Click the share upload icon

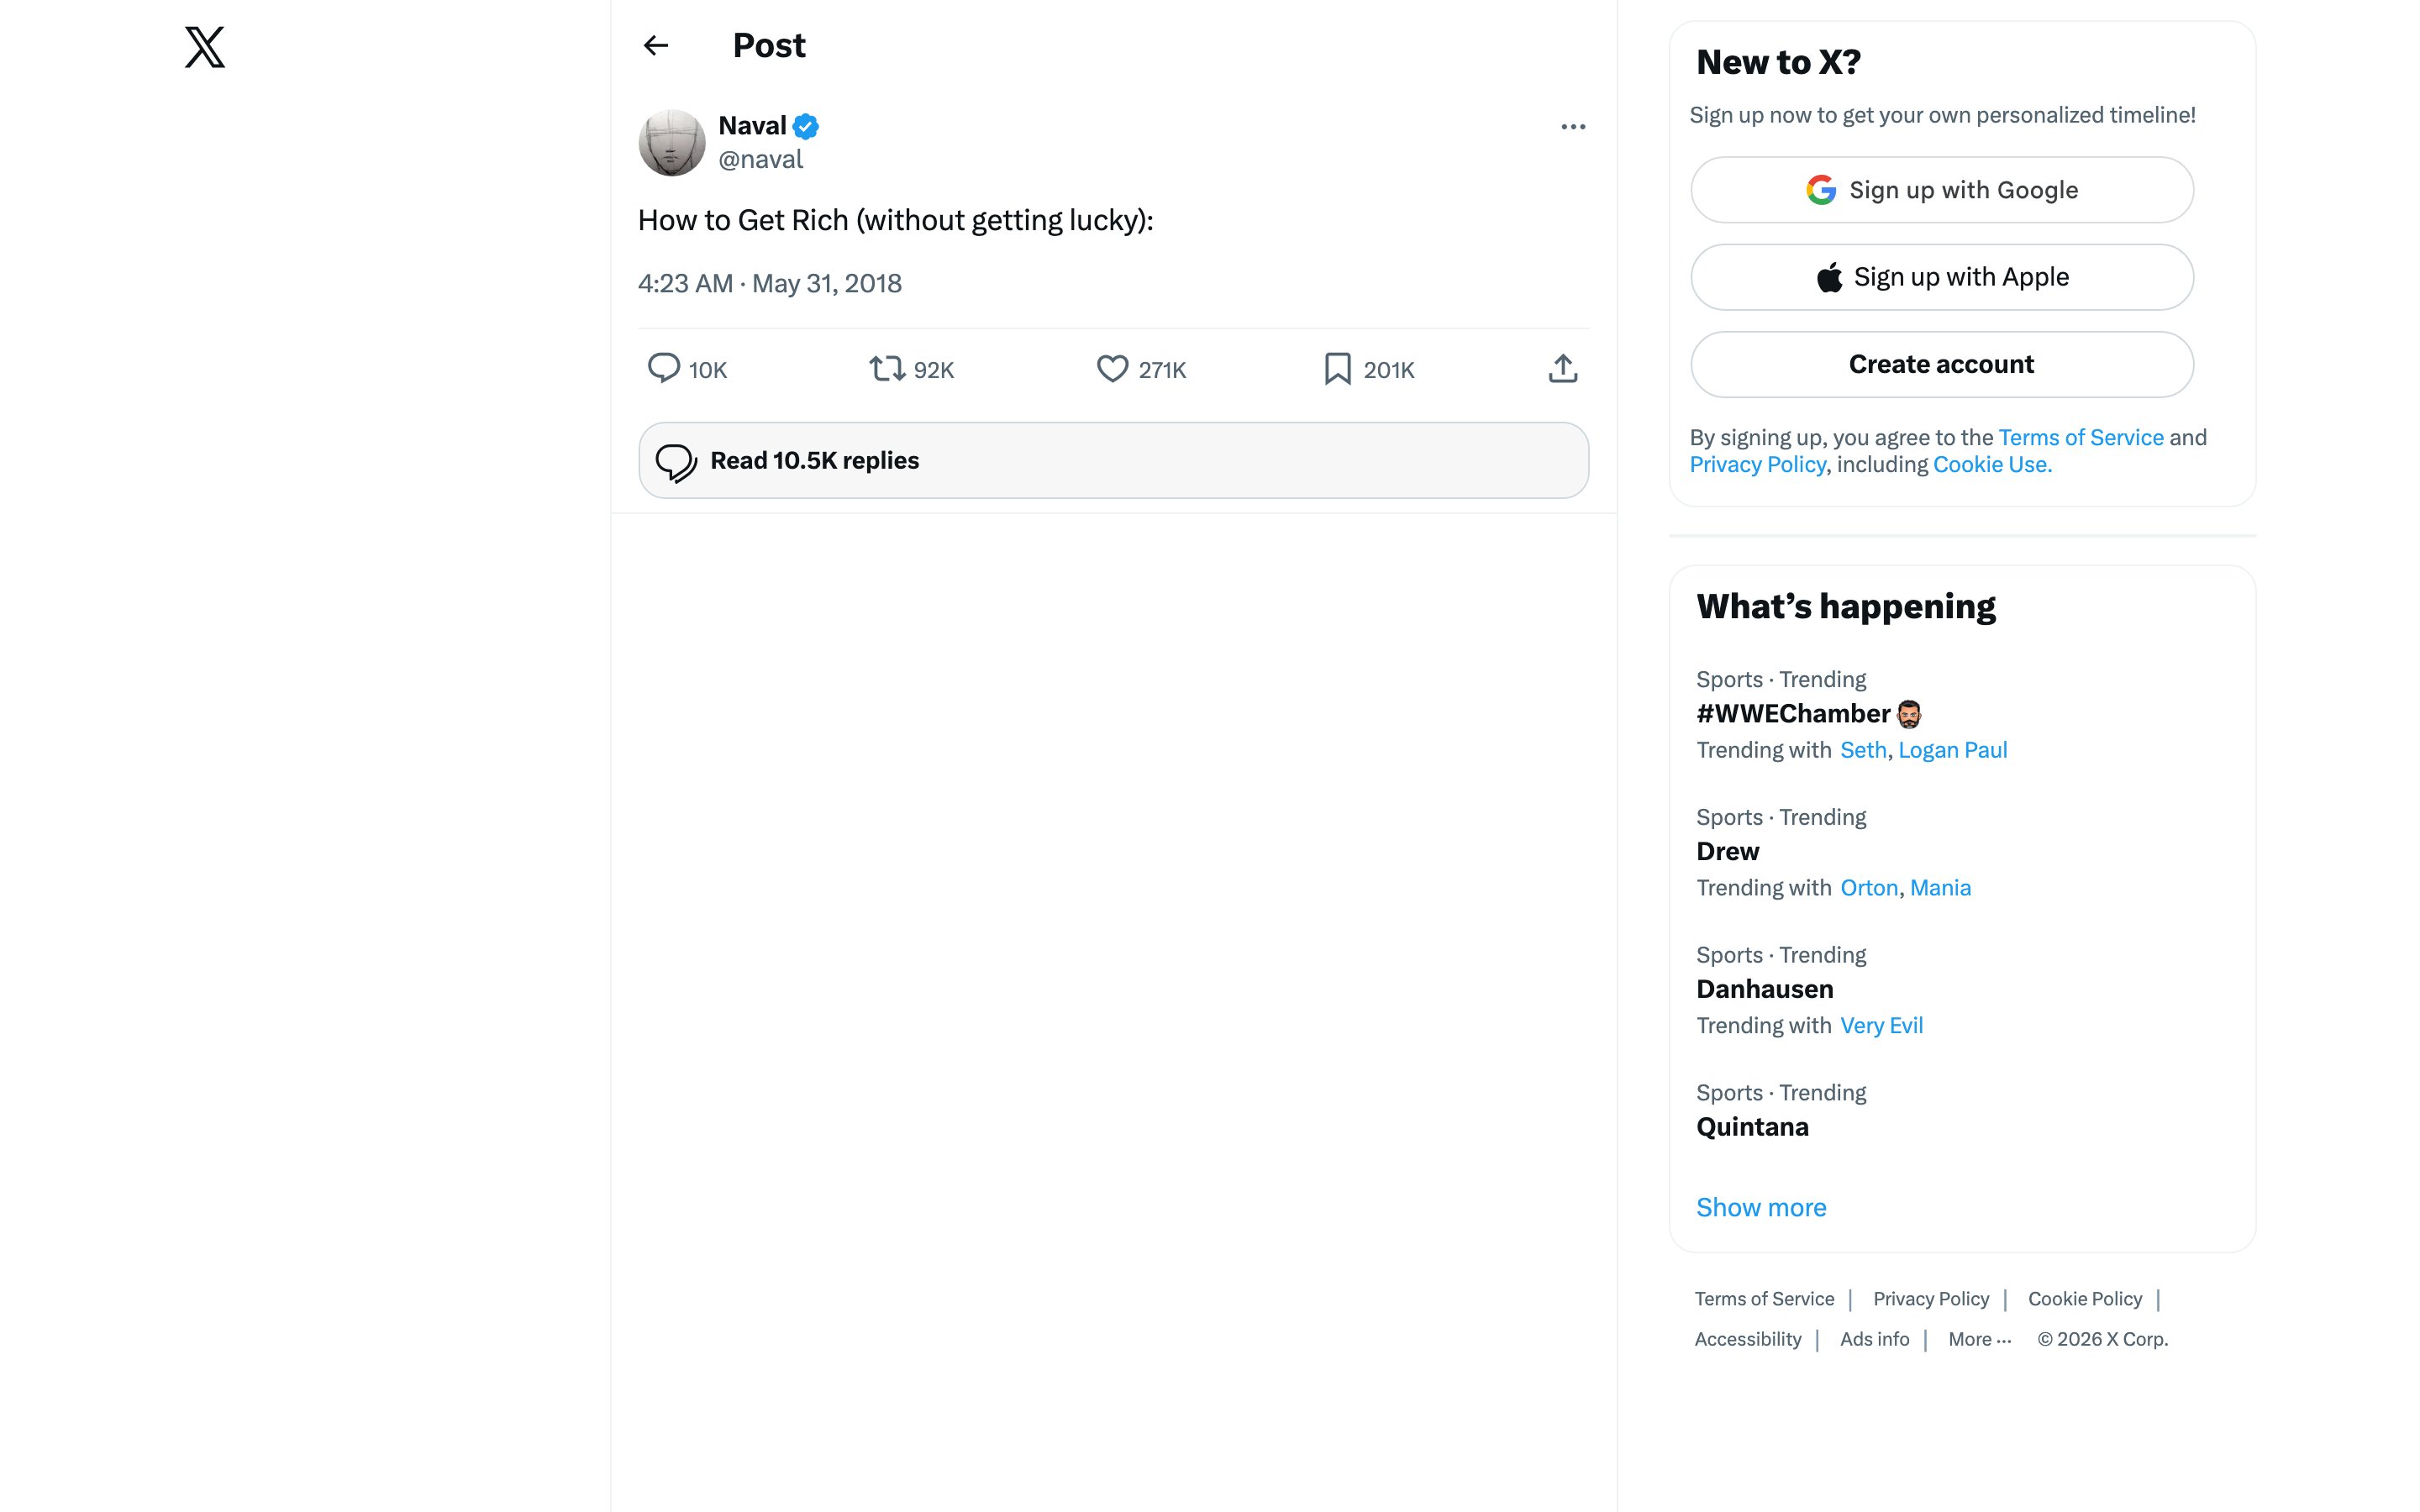tap(1563, 369)
